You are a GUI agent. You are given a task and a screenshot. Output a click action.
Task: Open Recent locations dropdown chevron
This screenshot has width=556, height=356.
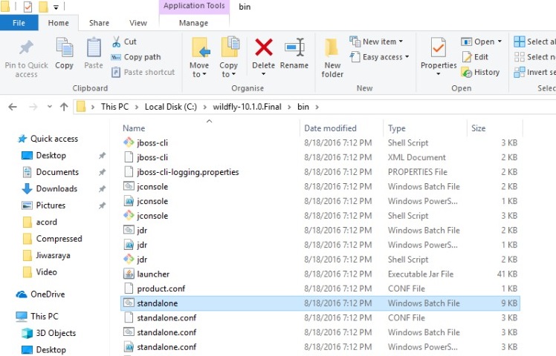pos(50,107)
